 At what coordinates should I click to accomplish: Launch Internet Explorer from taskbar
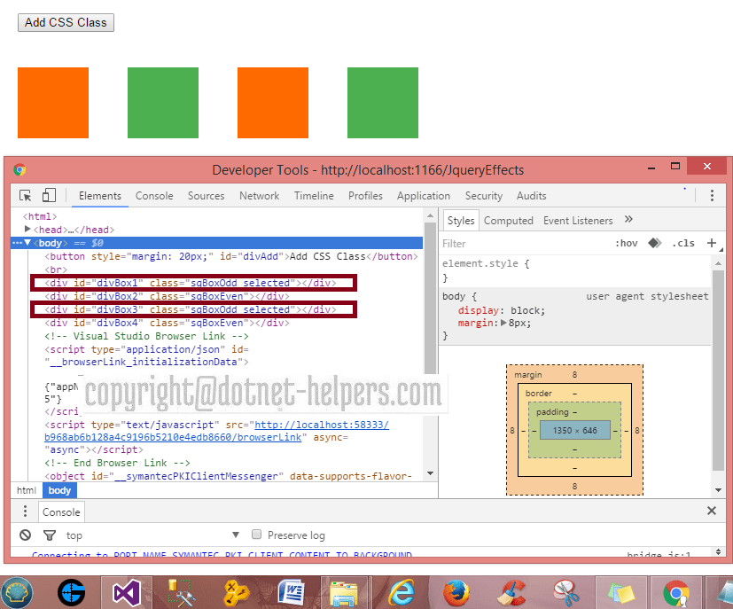402,593
